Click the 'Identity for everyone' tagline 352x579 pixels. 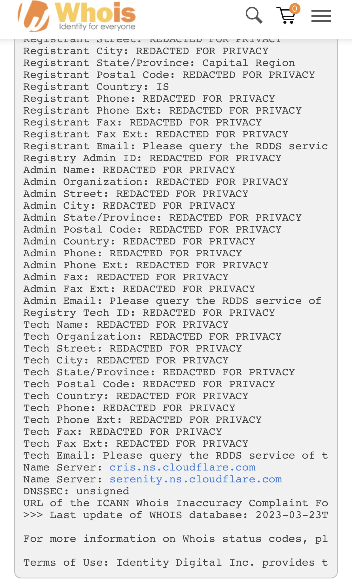coord(97,27)
